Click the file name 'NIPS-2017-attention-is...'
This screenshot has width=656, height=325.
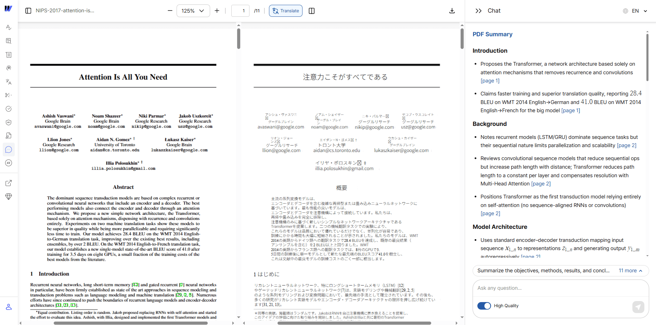pos(65,11)
